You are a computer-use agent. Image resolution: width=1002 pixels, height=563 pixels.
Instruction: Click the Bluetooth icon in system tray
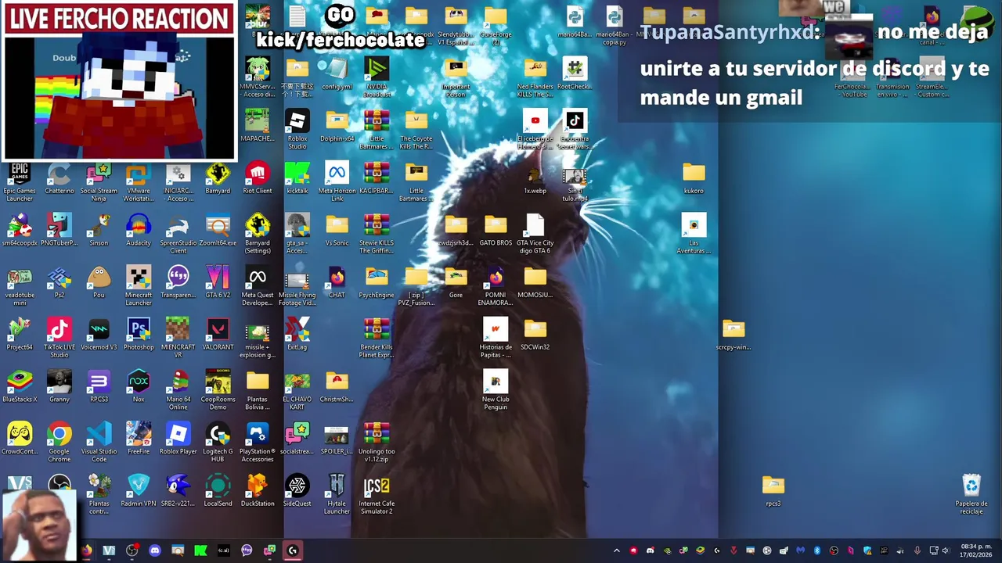click(x=817, y=550)
